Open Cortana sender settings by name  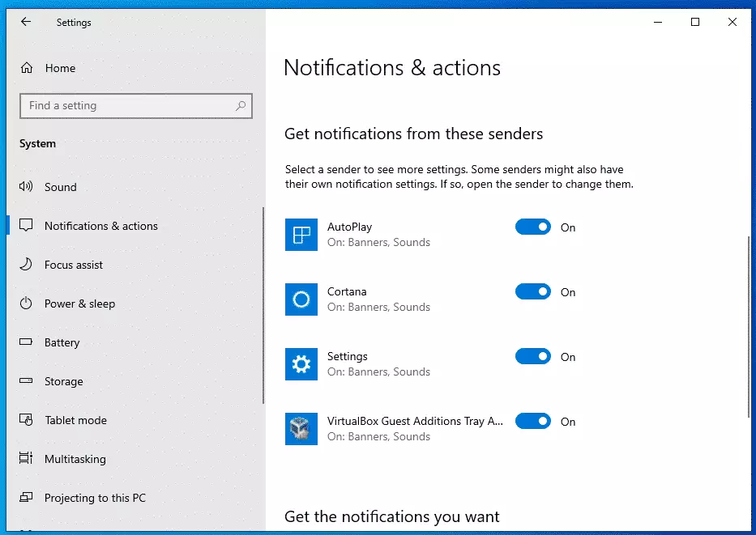pyautogui.click(x=347, y=291)
